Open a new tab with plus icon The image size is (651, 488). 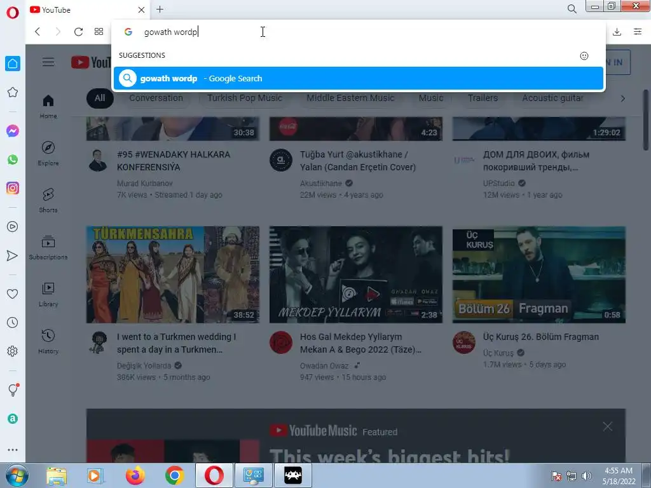pyautogui.click(x=160, y=9)
